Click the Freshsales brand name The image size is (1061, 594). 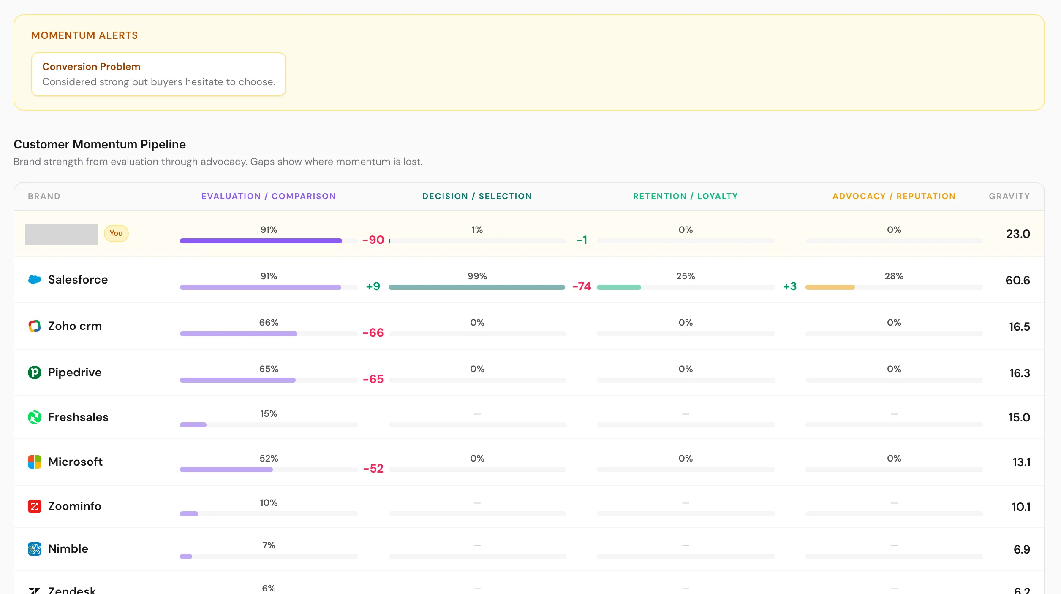pos(78,417)
